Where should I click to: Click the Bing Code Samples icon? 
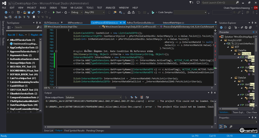pyautogui.click(x=153, y=12)
